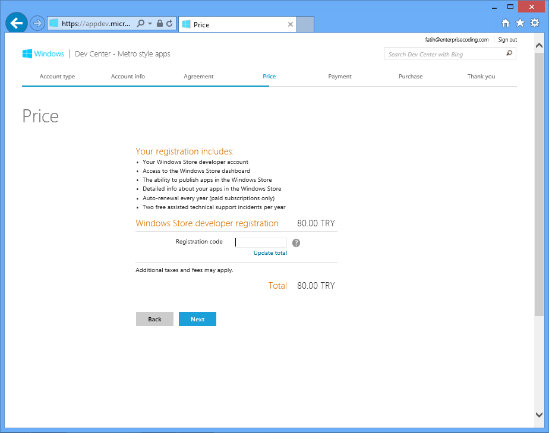Click the scrollbar down arrow

coord(539,415)
